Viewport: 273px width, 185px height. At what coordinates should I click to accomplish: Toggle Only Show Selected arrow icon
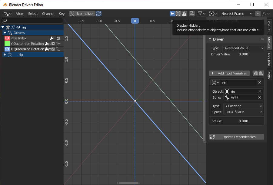(172, 14)
